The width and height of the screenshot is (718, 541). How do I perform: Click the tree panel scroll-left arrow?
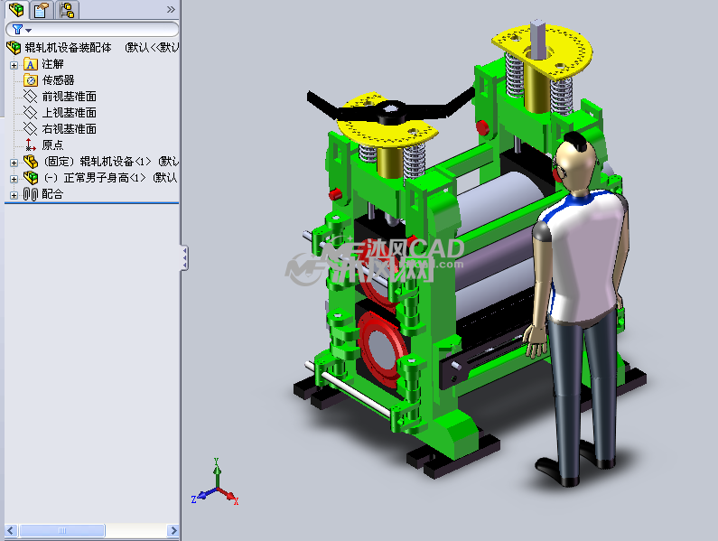coord(11,530)
